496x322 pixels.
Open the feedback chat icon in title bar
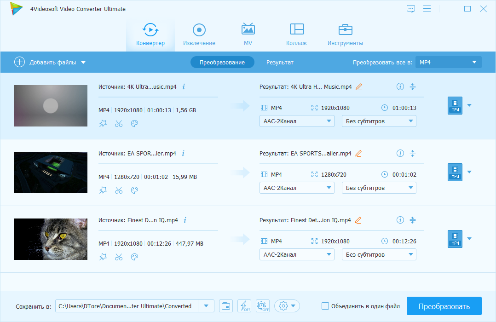coord(410,9)
